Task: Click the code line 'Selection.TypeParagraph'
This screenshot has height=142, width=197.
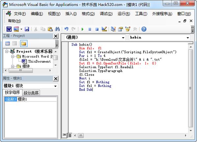Action: [101, 71]
